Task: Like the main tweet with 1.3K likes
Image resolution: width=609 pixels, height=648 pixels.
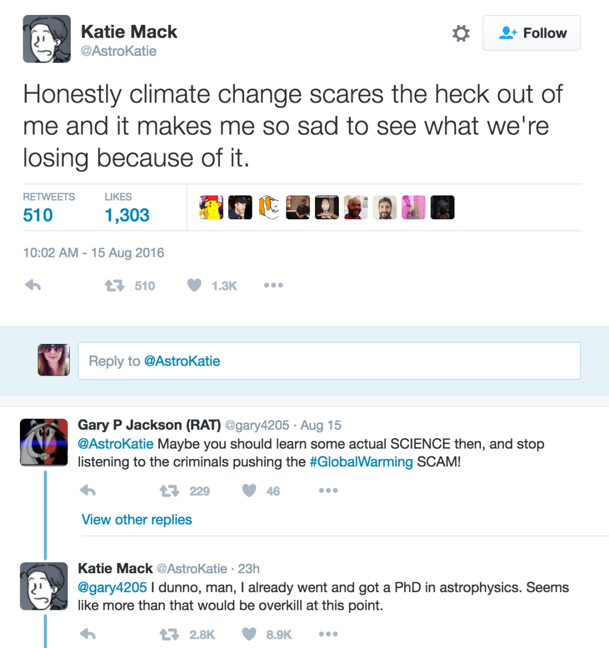Action: click(194, 285)
